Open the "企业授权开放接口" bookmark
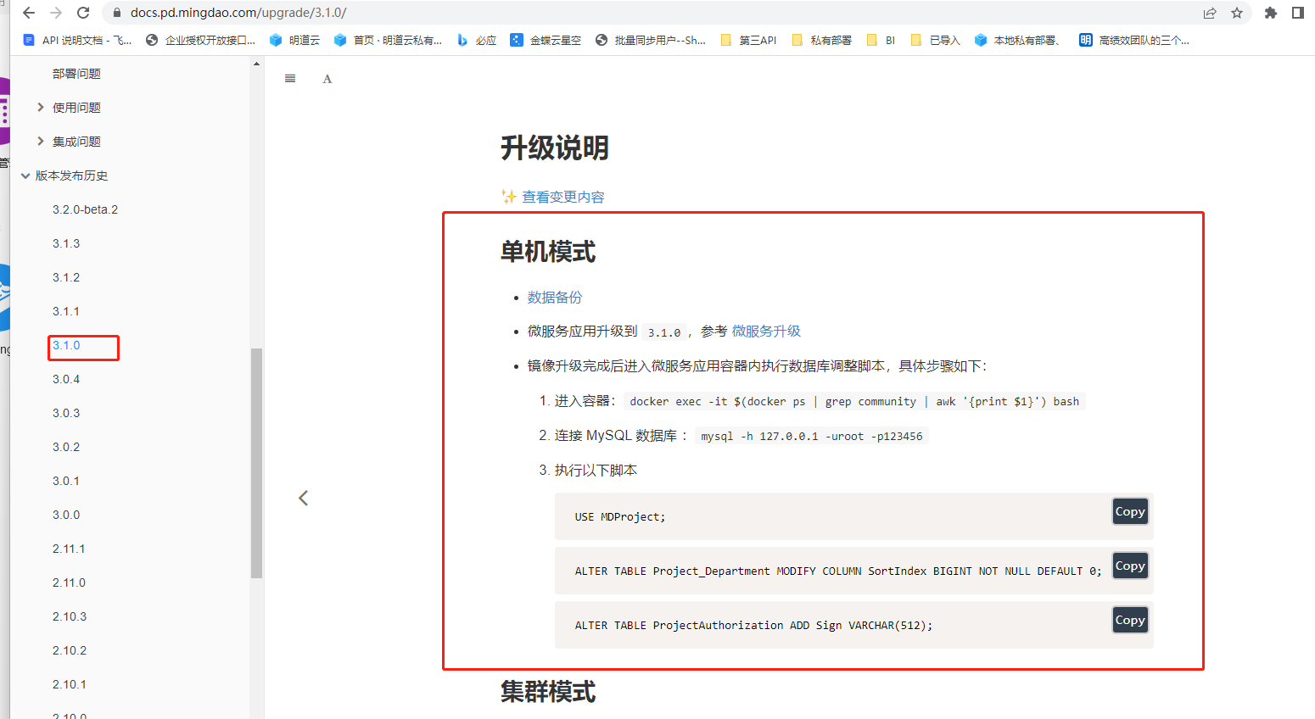Viewport: 1315px width, 719px height. pos(201,40)
